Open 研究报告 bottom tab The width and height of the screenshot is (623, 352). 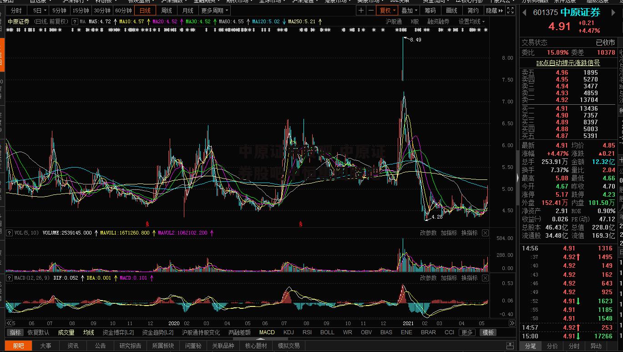131,346
